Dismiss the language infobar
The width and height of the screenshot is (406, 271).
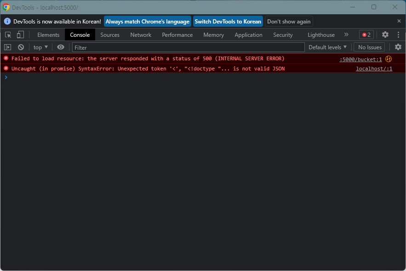coord(399,21)
